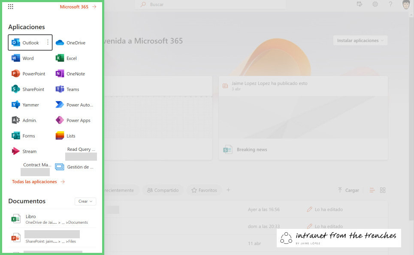Open the help question mark icon
This screenshot has width=414, height=255.
click(x=390, y=4)
